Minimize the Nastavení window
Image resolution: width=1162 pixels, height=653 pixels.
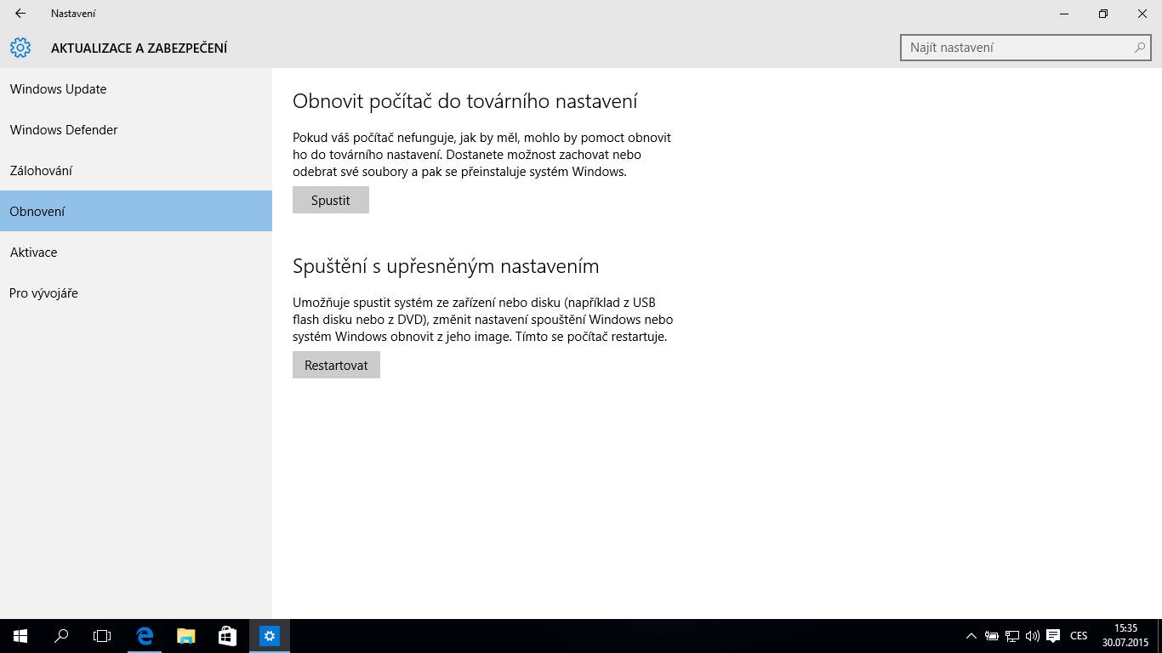pos(1064,14)
